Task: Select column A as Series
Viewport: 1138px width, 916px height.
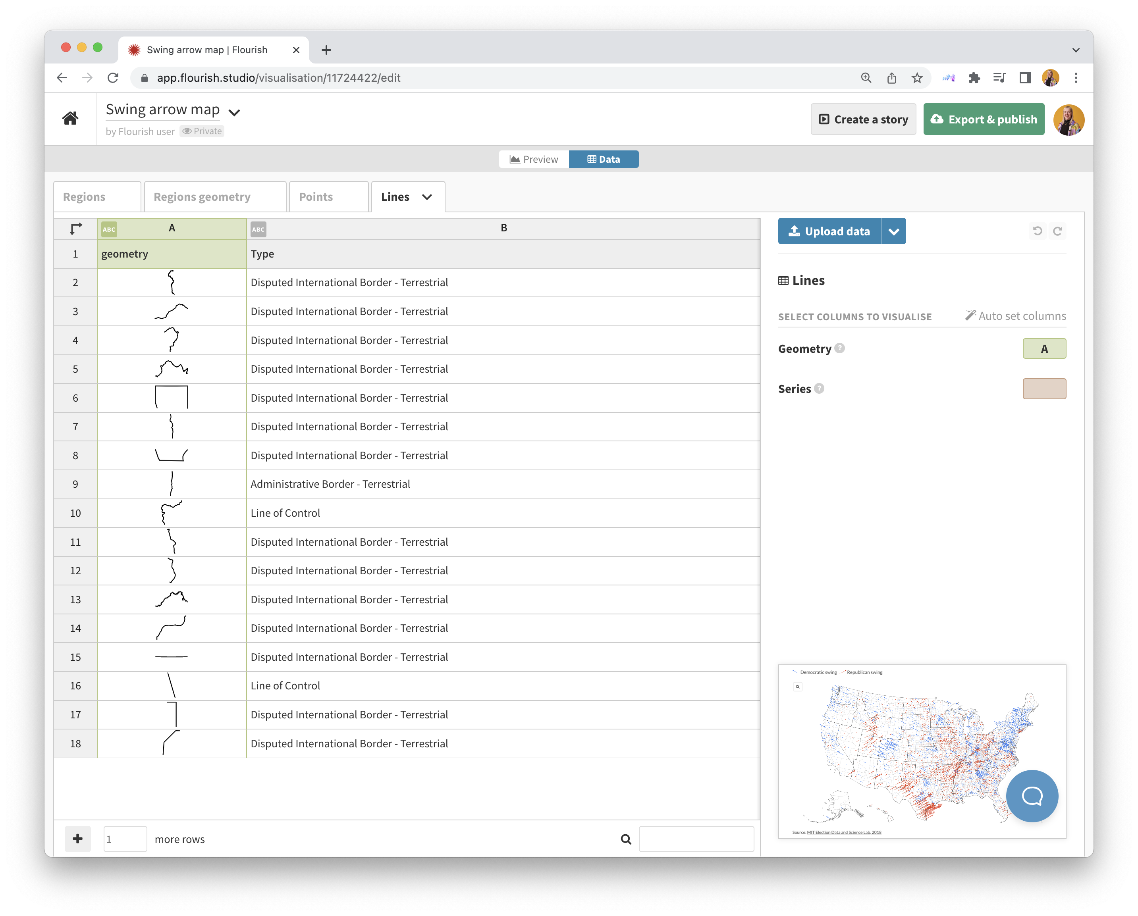Action: coord(1045,389)
